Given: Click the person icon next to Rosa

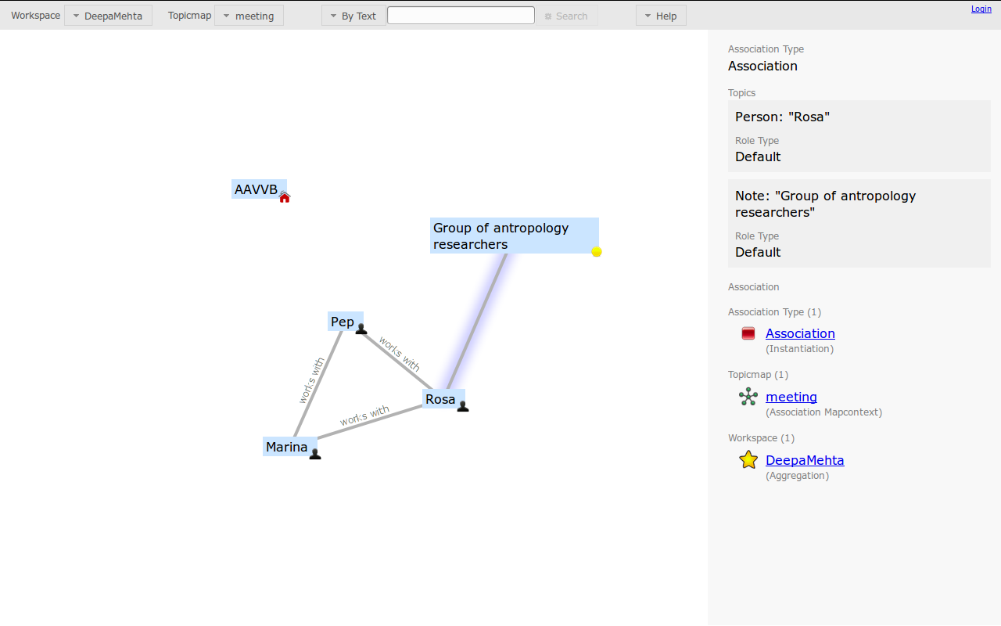Looking at the screenshot, I should 463,405.
